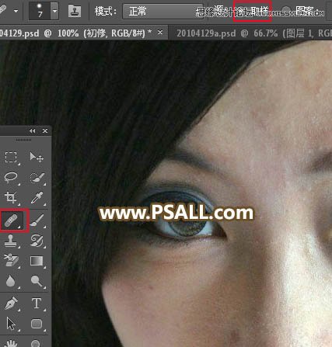Select the Blur droplet tool

(x=11, y=281)
